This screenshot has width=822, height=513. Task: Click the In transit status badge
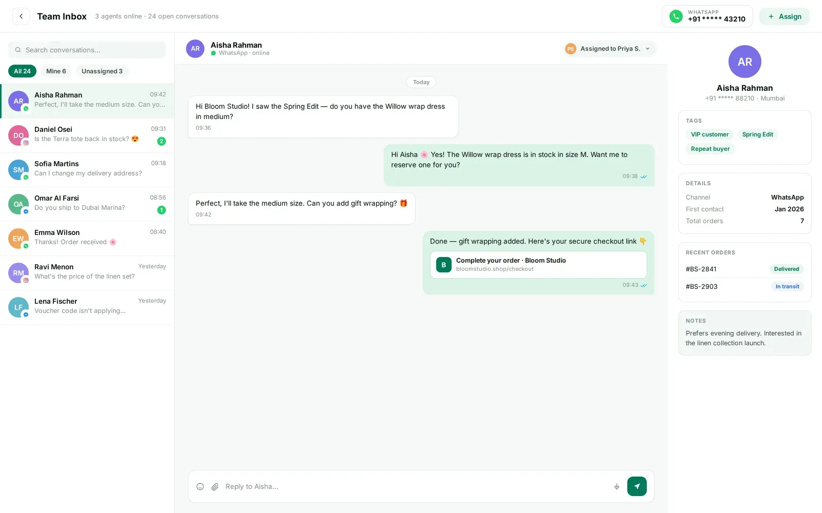tap(787, 286)
